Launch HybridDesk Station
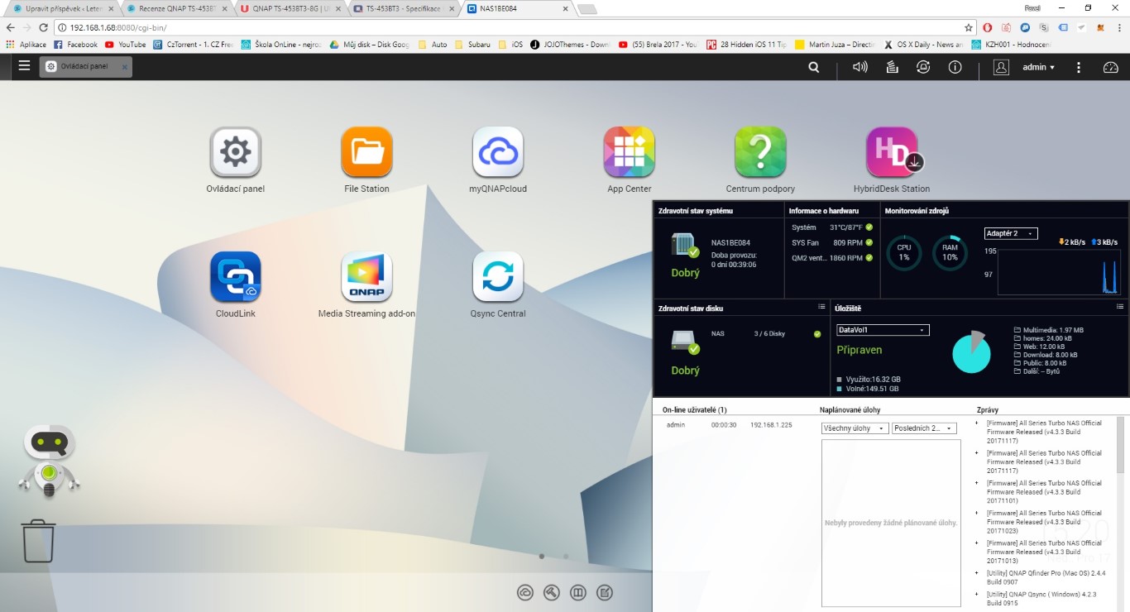This screenshot has width=1130, height=612. click(x=892, y=152)
